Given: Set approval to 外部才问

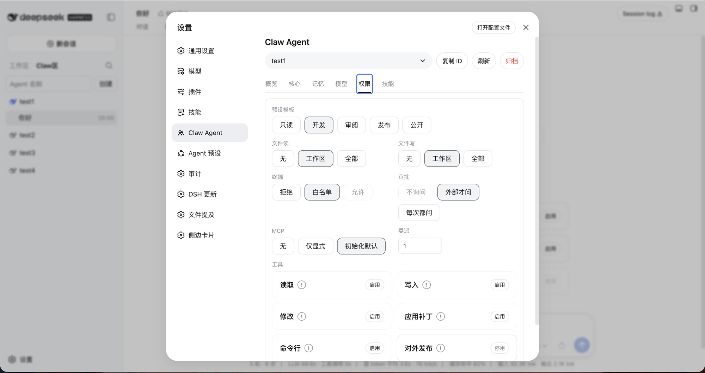Looking at the screenshot, I should (458, 192).
